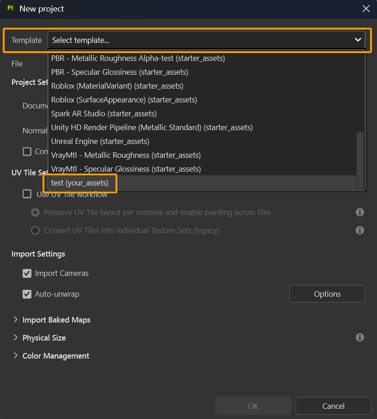Open info for Preserve UV Tile layout
Screen dimensions: 377x419
point(359,212)
